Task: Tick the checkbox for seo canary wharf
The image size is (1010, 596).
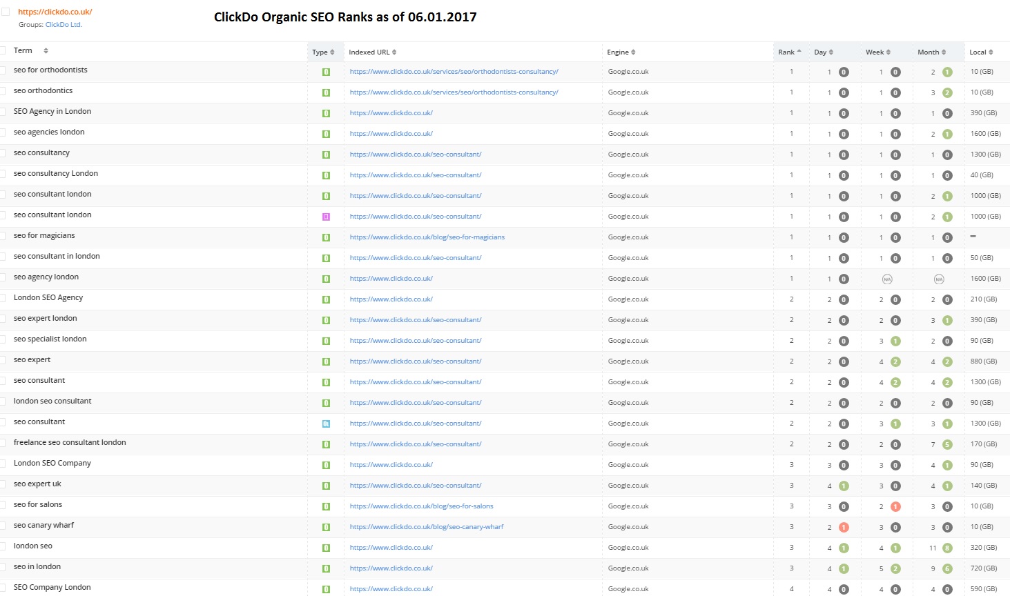Action: [3, 526]
